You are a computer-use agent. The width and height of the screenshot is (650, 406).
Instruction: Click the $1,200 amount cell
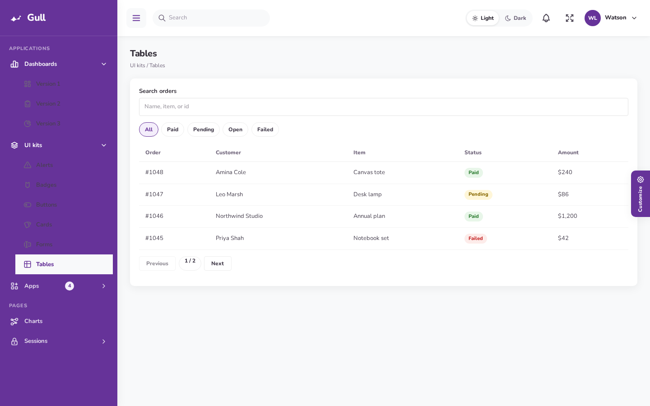pyautogui.click(x=567, y=216)
